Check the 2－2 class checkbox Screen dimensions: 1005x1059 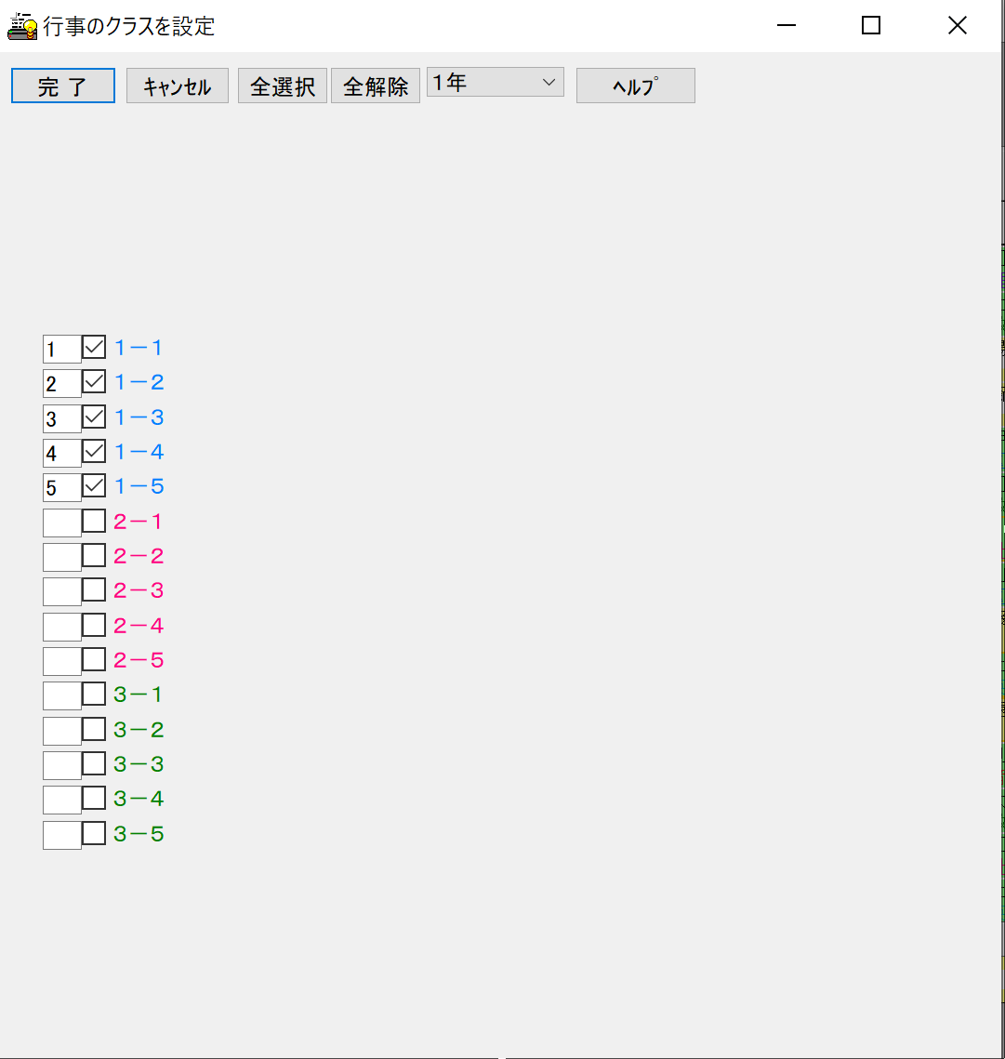coord(94,555)
